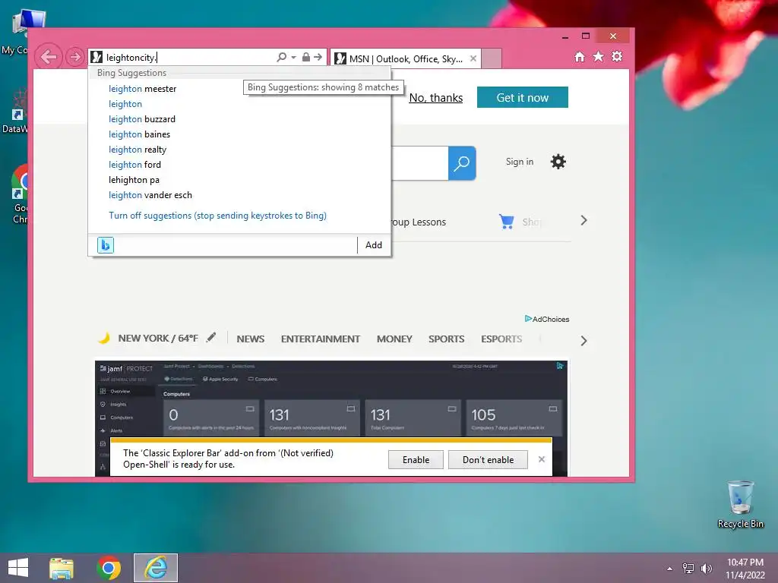Click No, thanks link
Screen dimensions: 778x583
pyautogui.click(x=435, y=98)
